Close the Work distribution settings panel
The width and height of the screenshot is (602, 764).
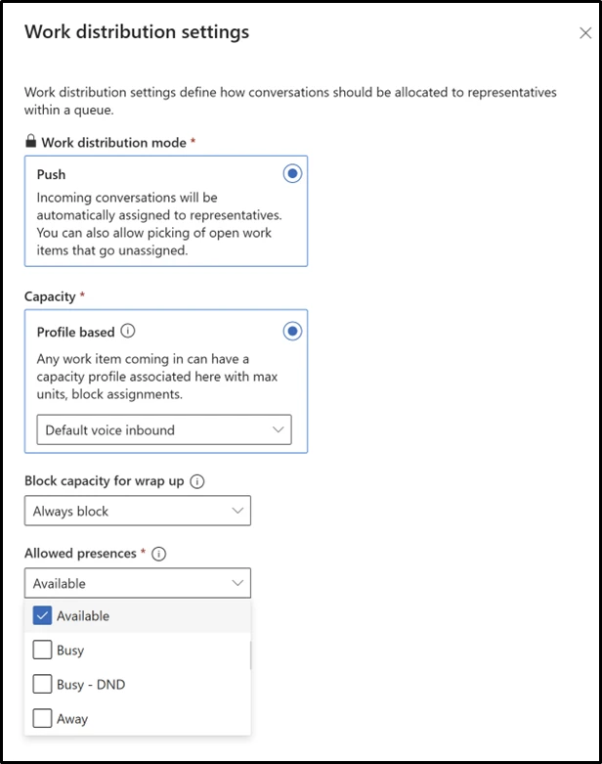tap(584, 33)
